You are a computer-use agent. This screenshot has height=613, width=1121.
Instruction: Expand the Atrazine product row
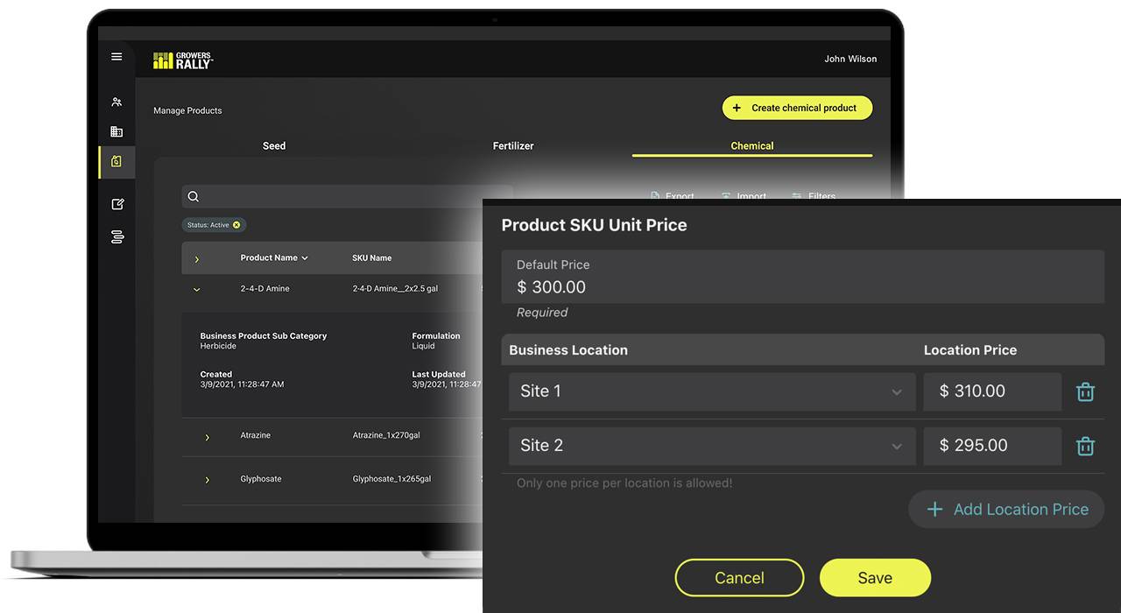click(208, 437)
